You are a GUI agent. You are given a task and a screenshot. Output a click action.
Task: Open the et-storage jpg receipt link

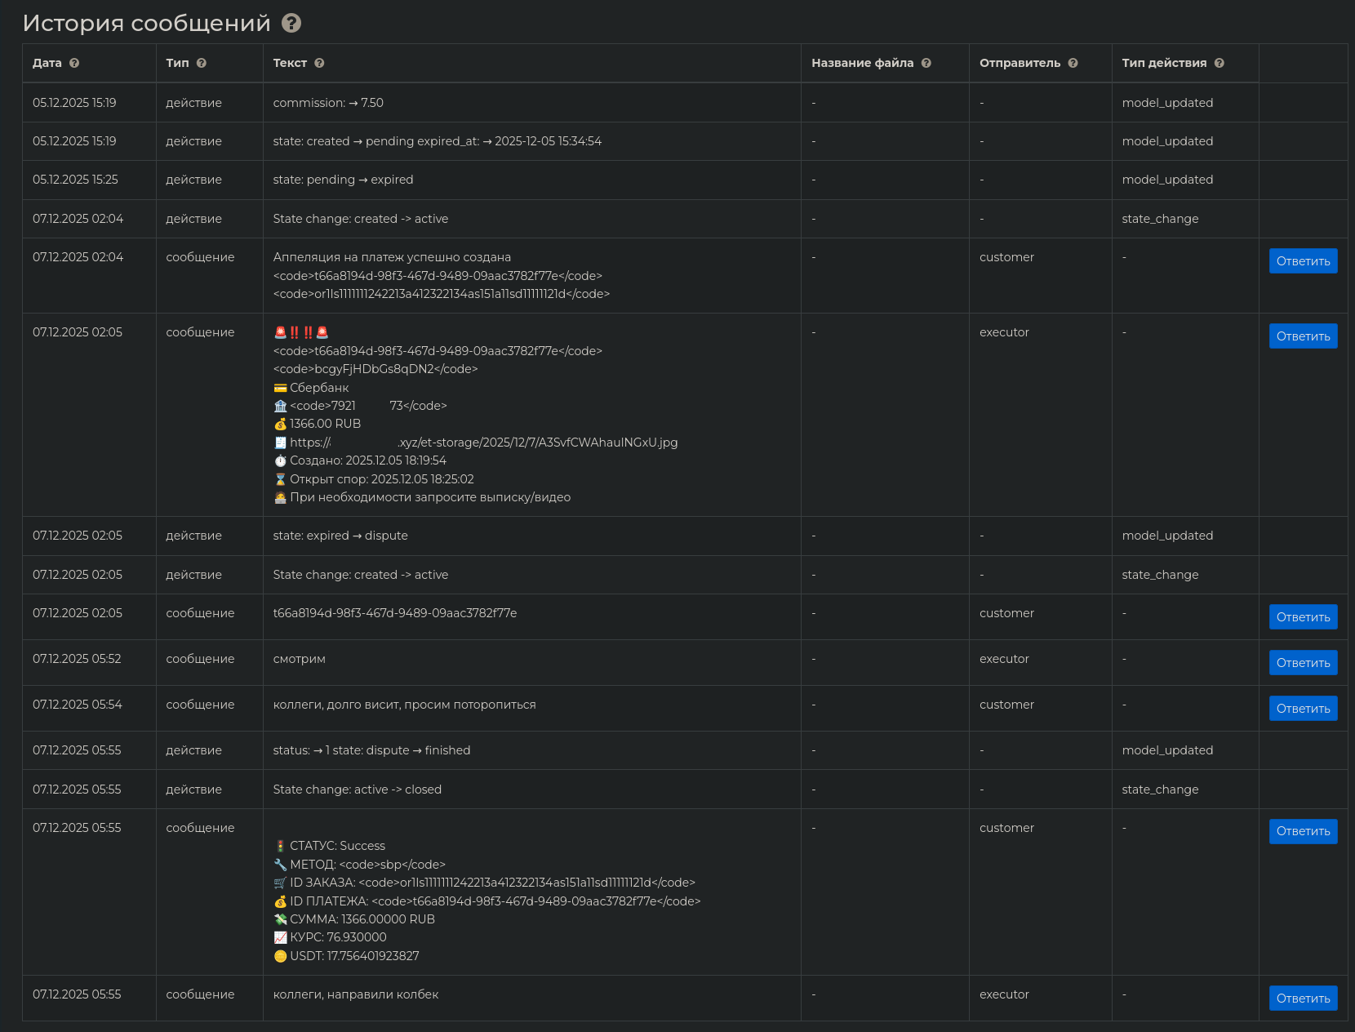484,443
